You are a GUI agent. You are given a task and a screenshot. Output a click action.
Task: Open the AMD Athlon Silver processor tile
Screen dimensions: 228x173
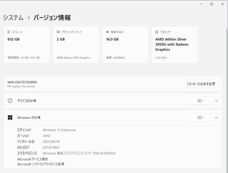(x=175, y=45)
